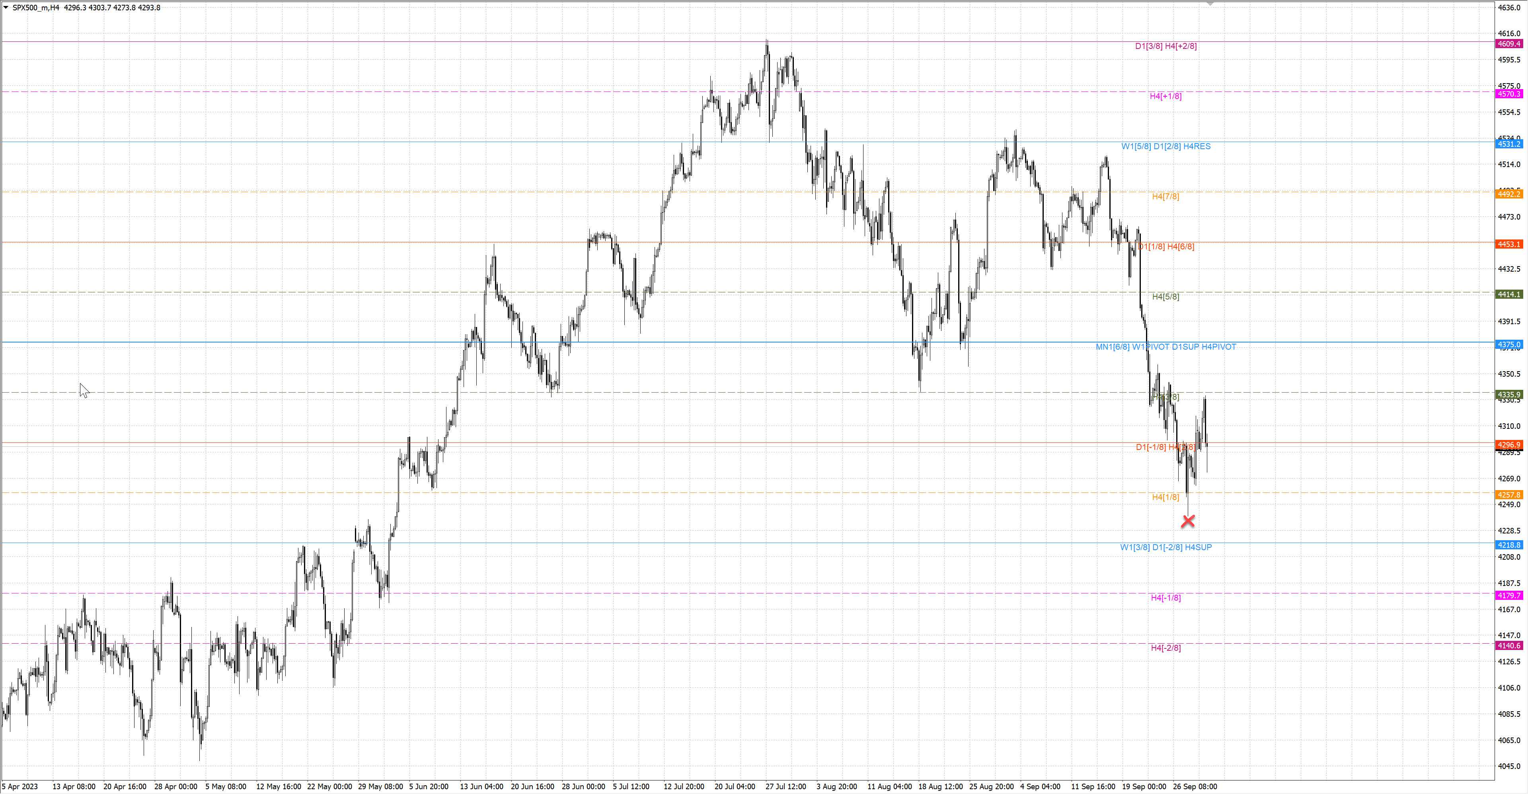Click the 4453.1 red-orange price tag
This screenshot has height=794, width=1528.
coord(1509,244)
